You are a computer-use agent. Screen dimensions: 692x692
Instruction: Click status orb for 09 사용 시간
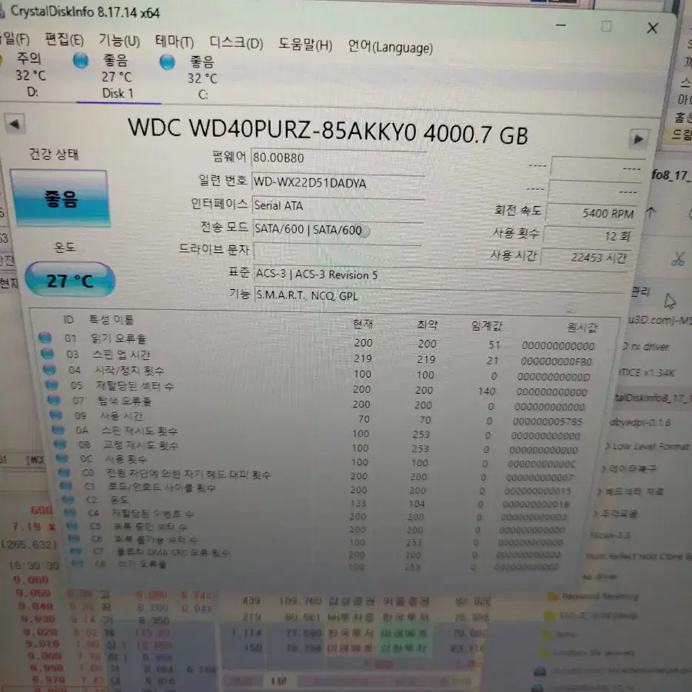pos(56,415)
